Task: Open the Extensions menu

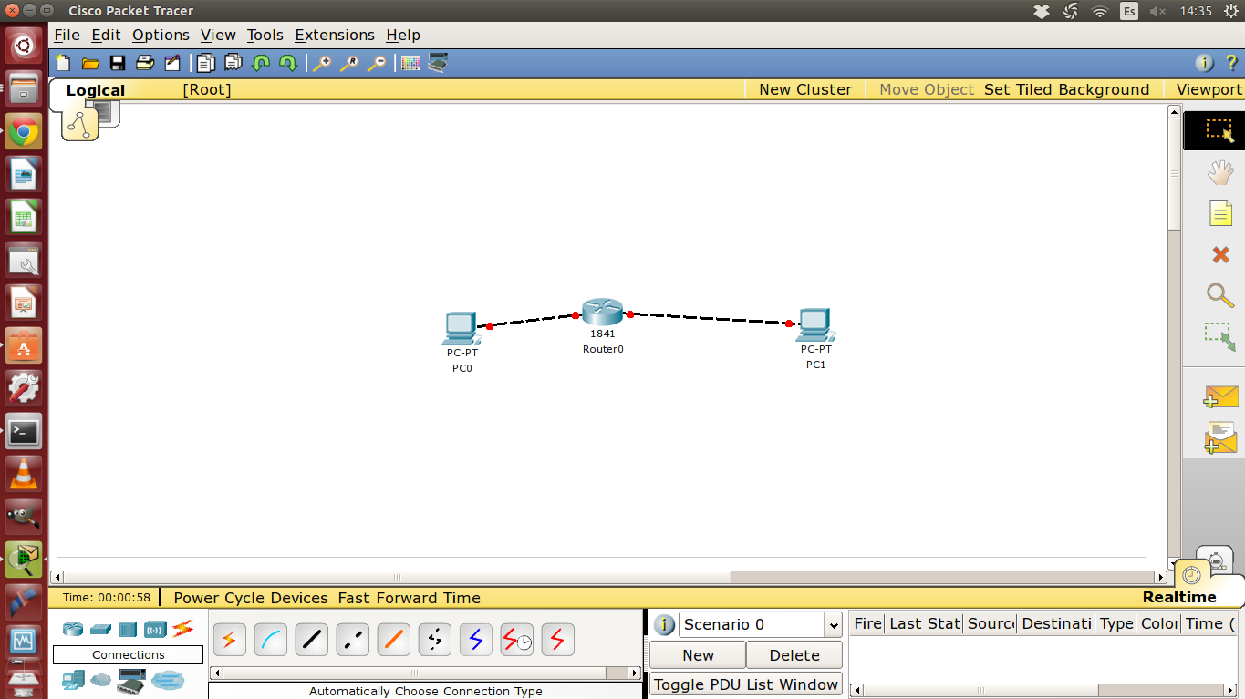Action: coord(334,35)
